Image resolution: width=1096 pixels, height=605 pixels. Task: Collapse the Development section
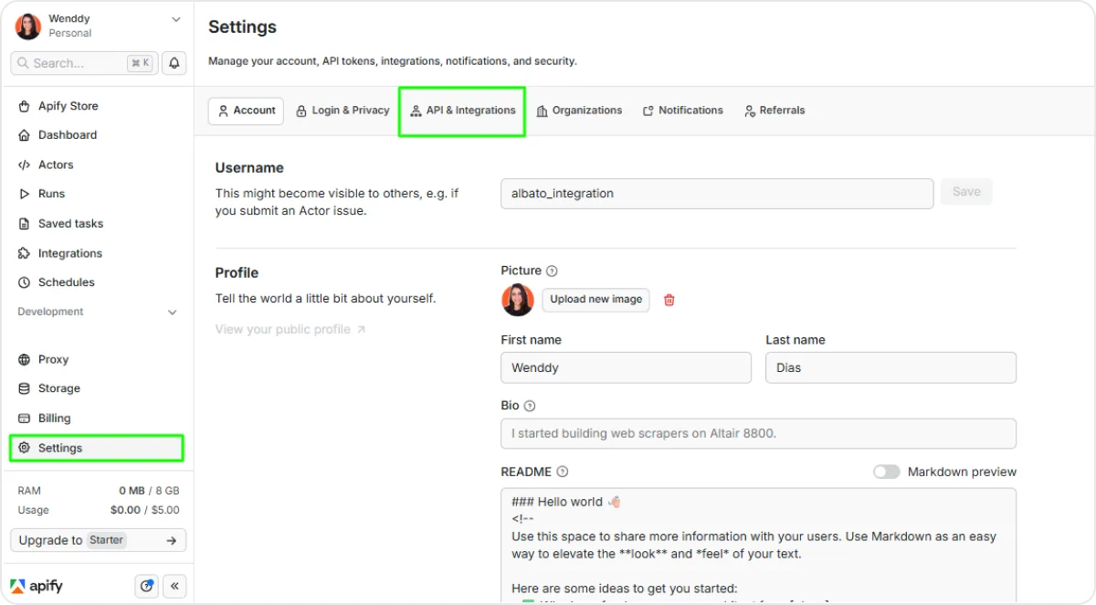click(172, 313)
